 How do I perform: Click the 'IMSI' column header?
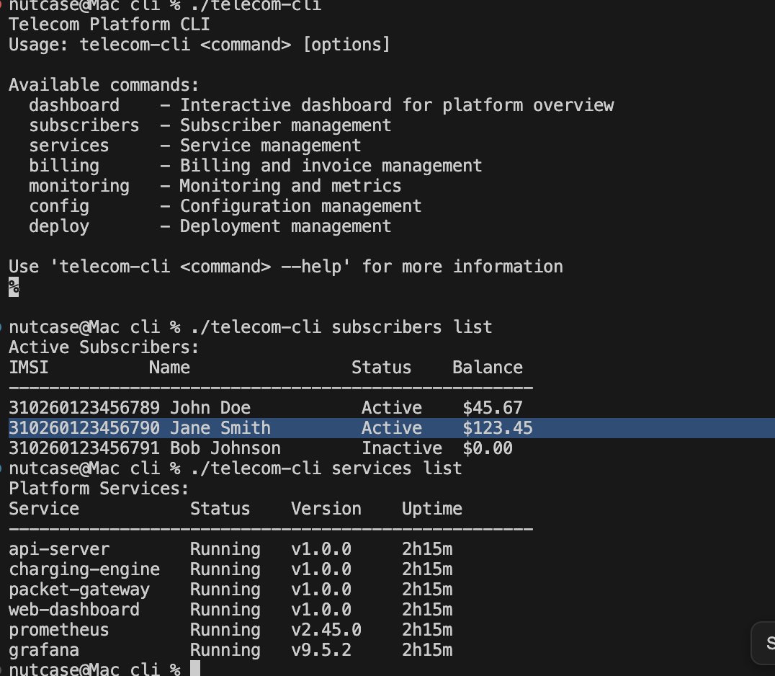29,368
